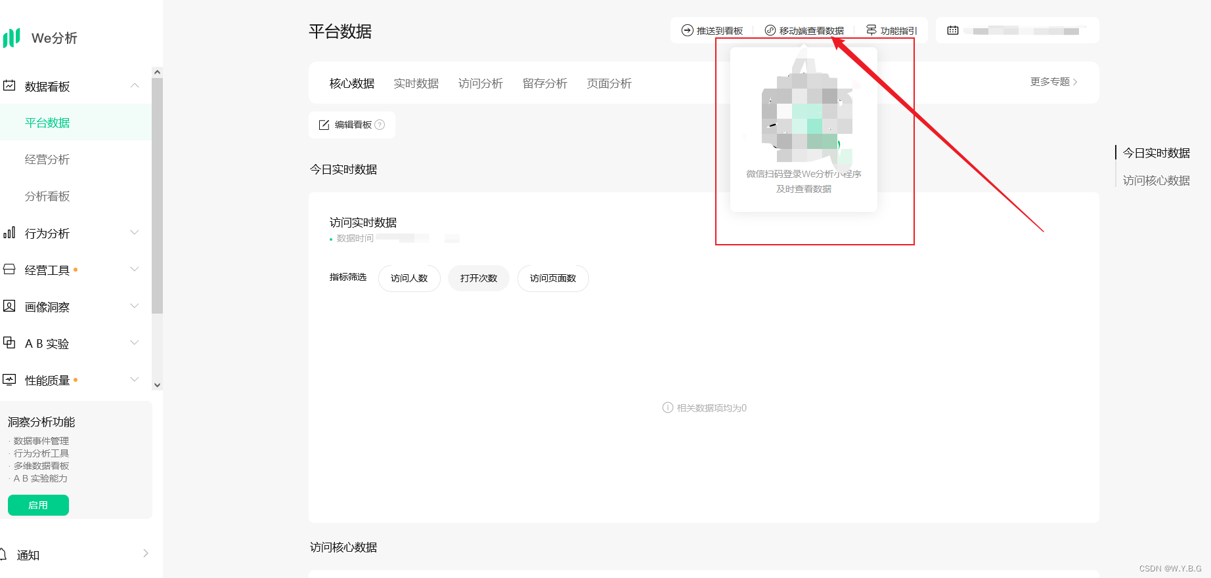Click the calendar icon in date picker

pos(953,30)
